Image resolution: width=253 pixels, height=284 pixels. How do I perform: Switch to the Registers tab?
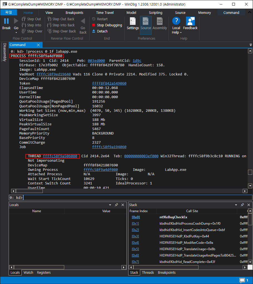coord(44,273)
